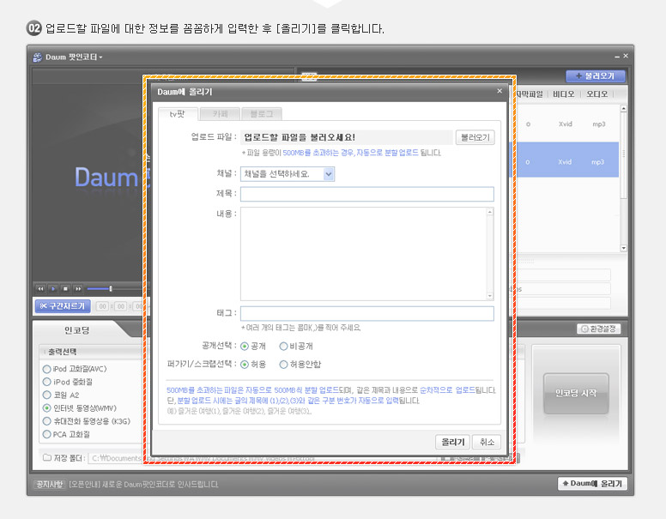Screen dimensions: 666x519
Task: Click the file list scrollbar down arrow
Action: [x=624, y=248]
